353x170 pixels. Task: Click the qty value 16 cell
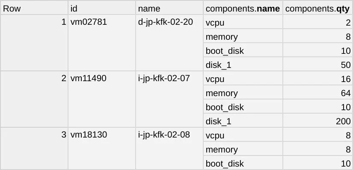tap(318, 79)
